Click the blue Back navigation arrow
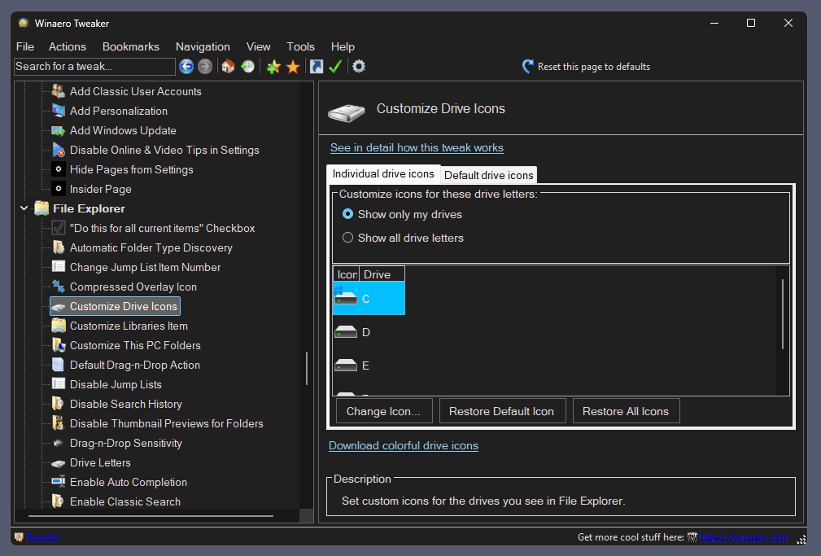Viewport: 821px width, 556px height. click(186, 67)
